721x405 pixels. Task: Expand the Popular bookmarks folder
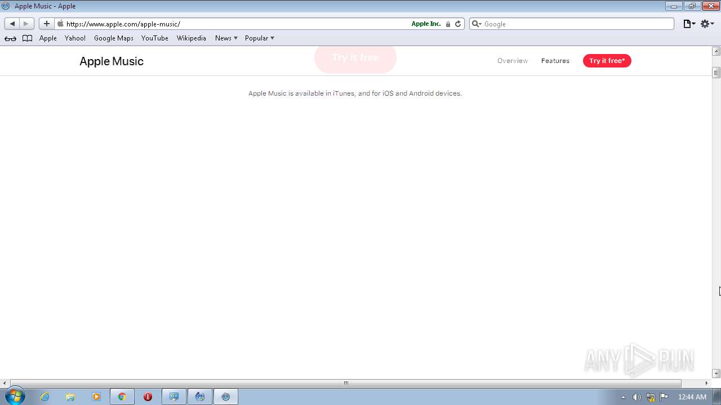259,38
